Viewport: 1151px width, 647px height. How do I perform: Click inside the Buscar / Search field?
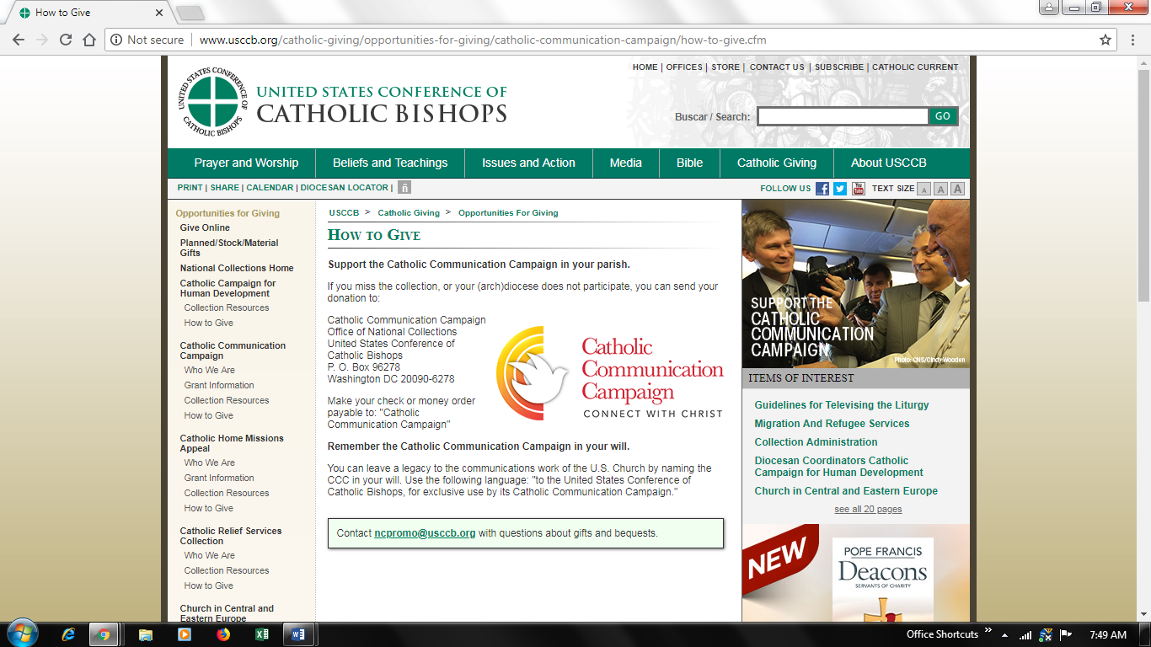[x=843, y=116]
